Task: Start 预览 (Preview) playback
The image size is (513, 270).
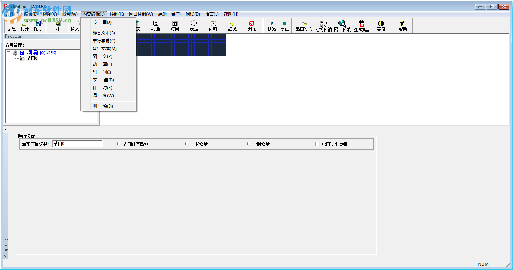Action: coord(271,26)
